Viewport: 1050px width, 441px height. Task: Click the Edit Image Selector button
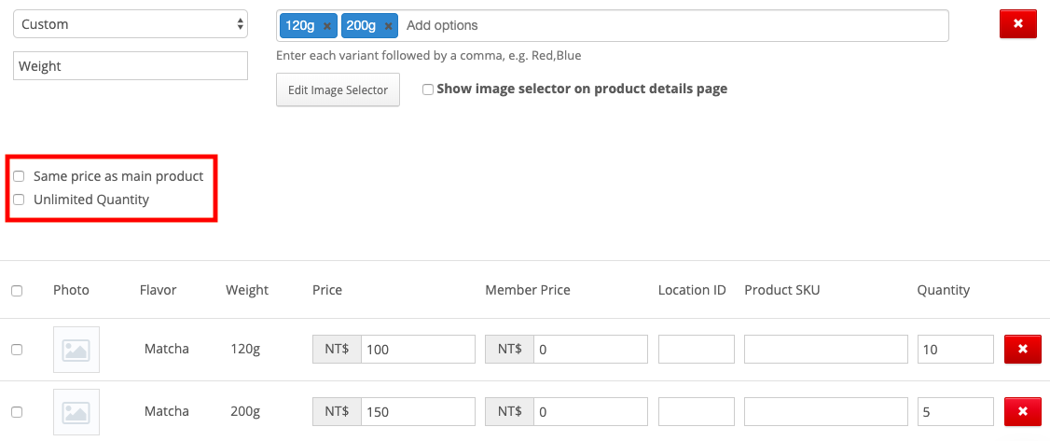tap(338, 90)
